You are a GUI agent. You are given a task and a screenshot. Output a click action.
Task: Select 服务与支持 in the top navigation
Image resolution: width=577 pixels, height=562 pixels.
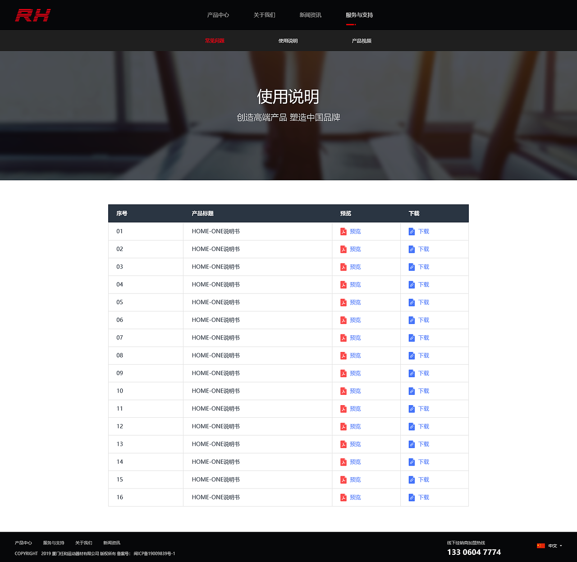click(x=359, y=15)
